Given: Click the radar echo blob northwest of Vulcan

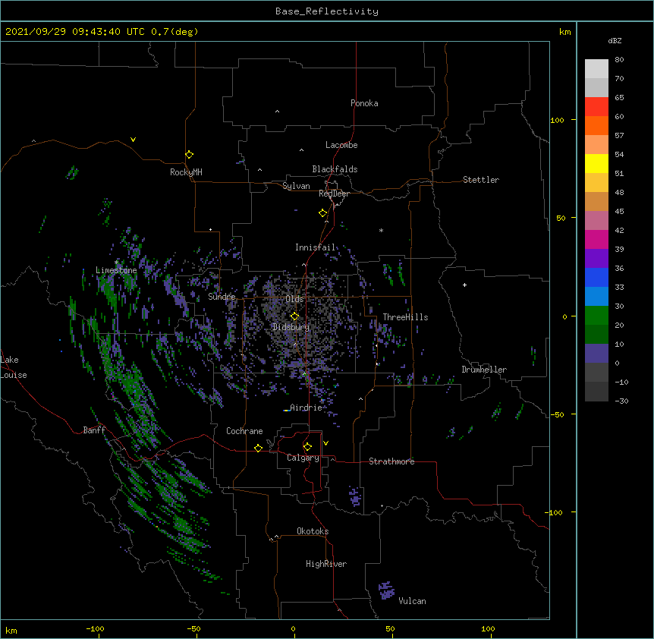Looking at the screenshot, I should tap(386, 590).
